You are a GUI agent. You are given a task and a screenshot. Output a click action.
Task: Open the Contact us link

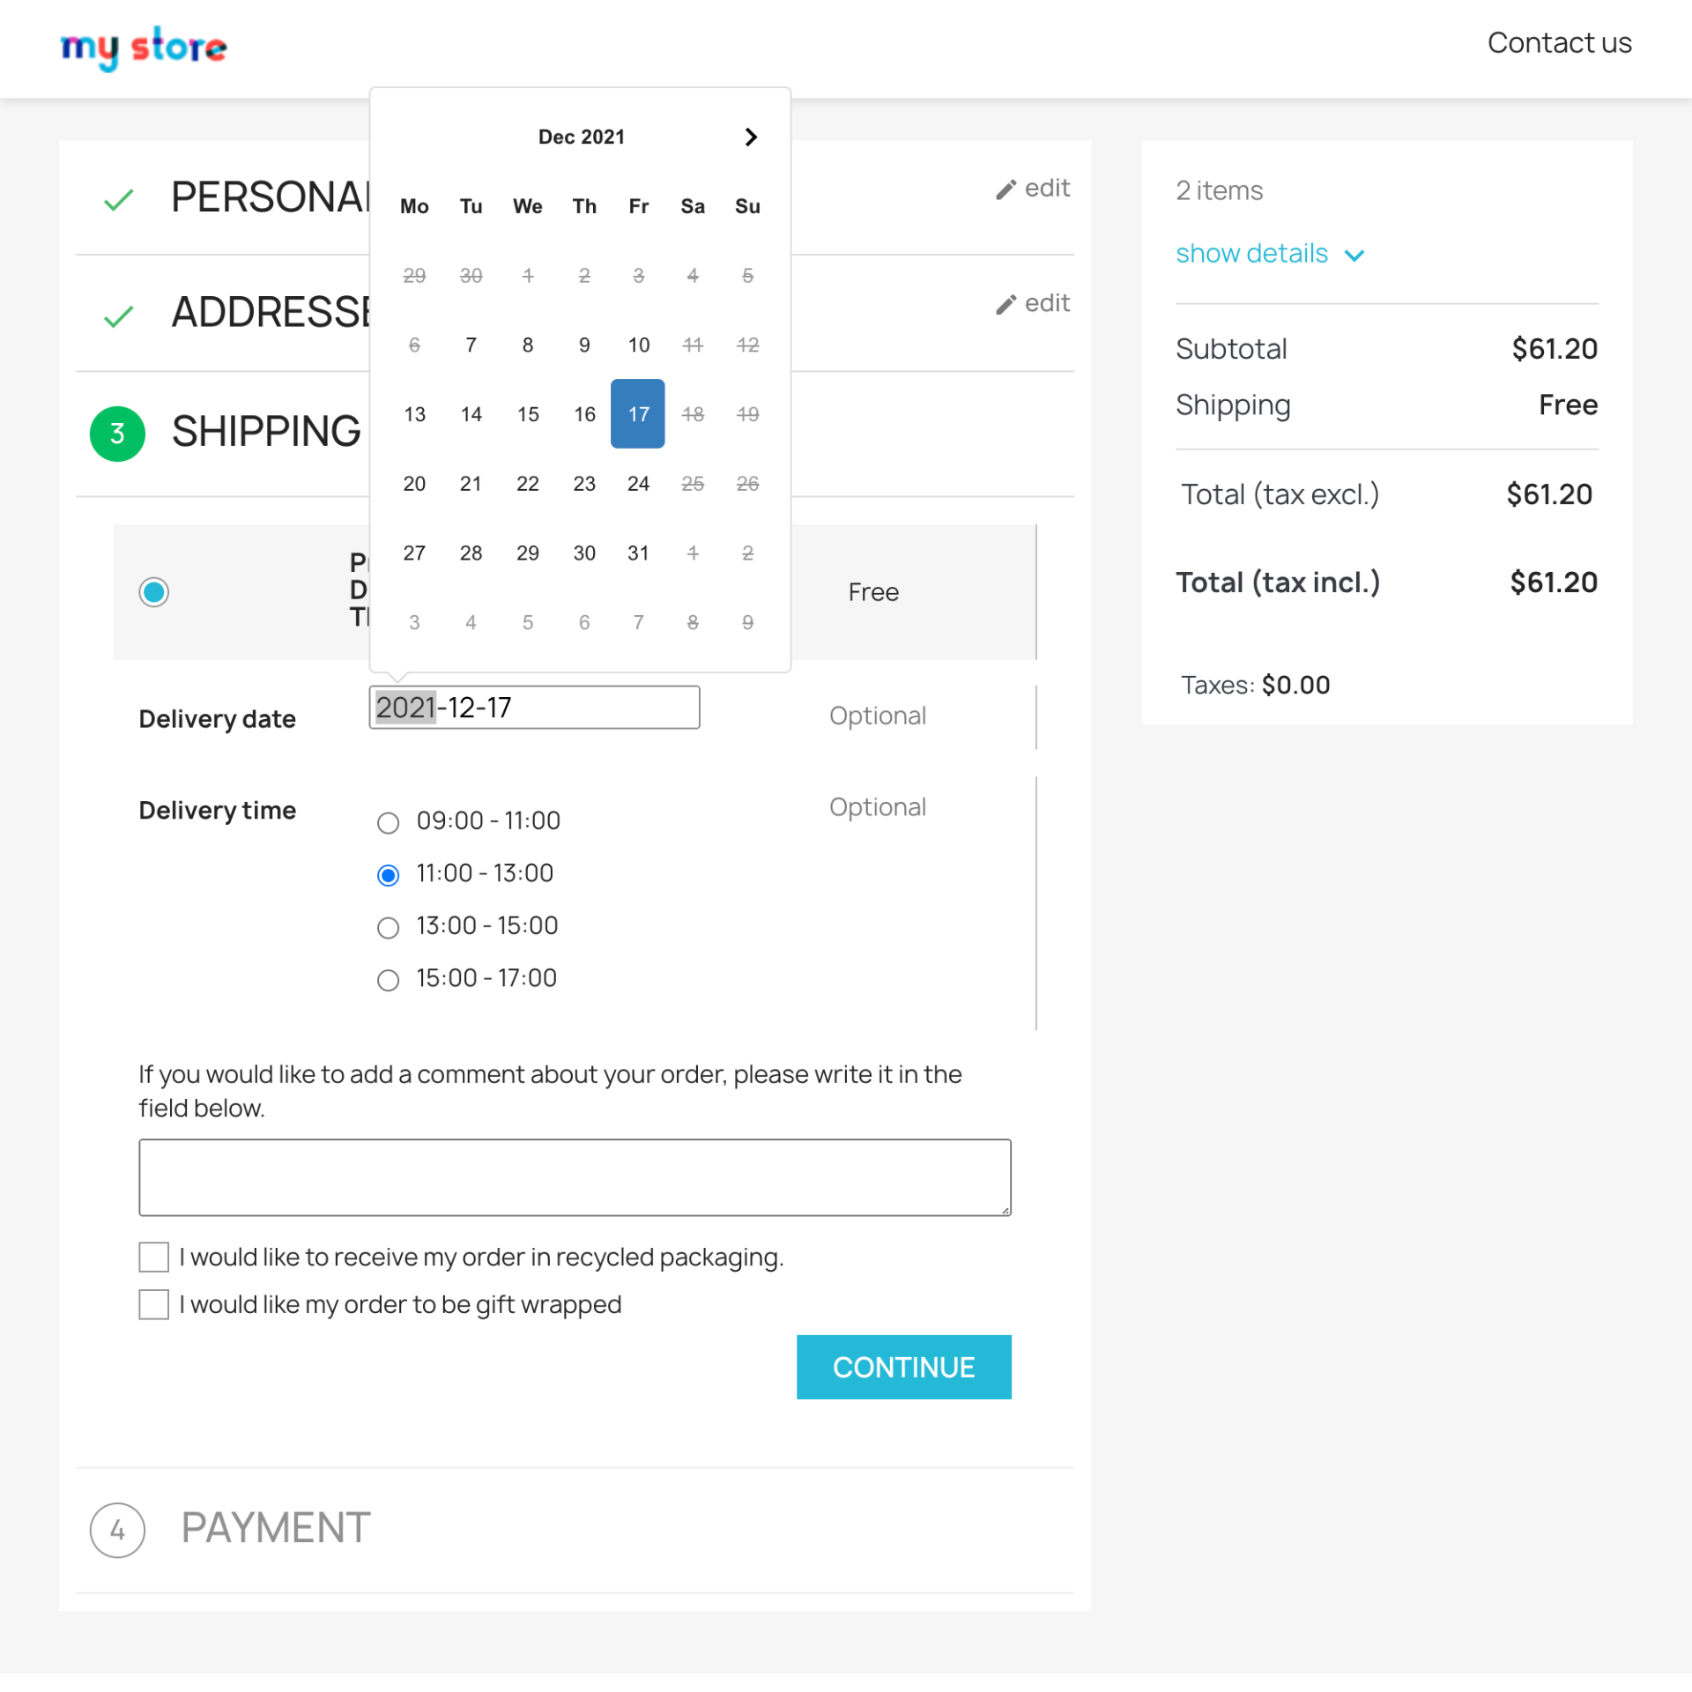pyautogui.click(x=1559, y=43)
